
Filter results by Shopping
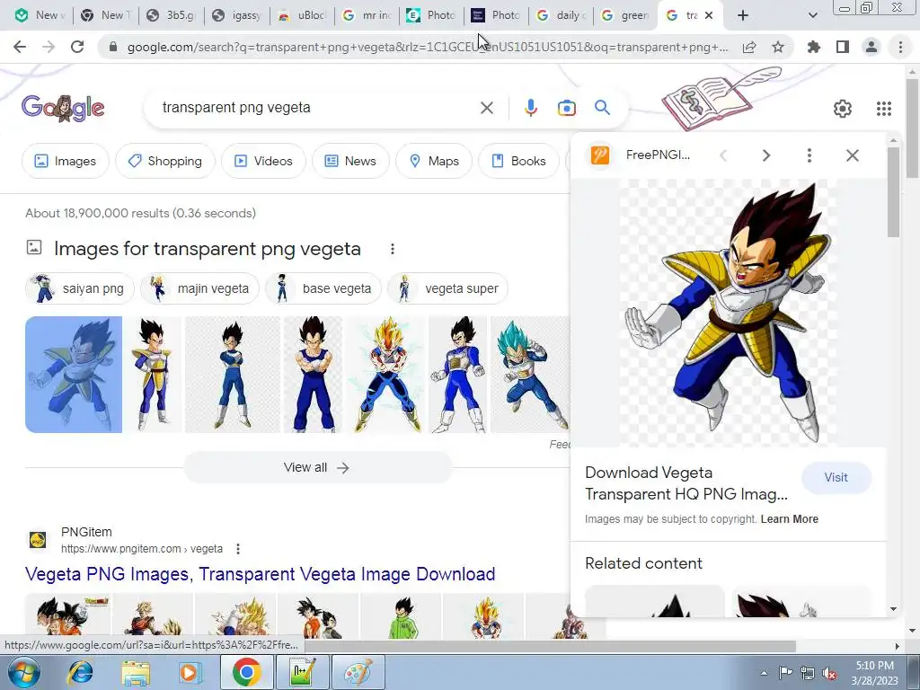tap(165, 161)
